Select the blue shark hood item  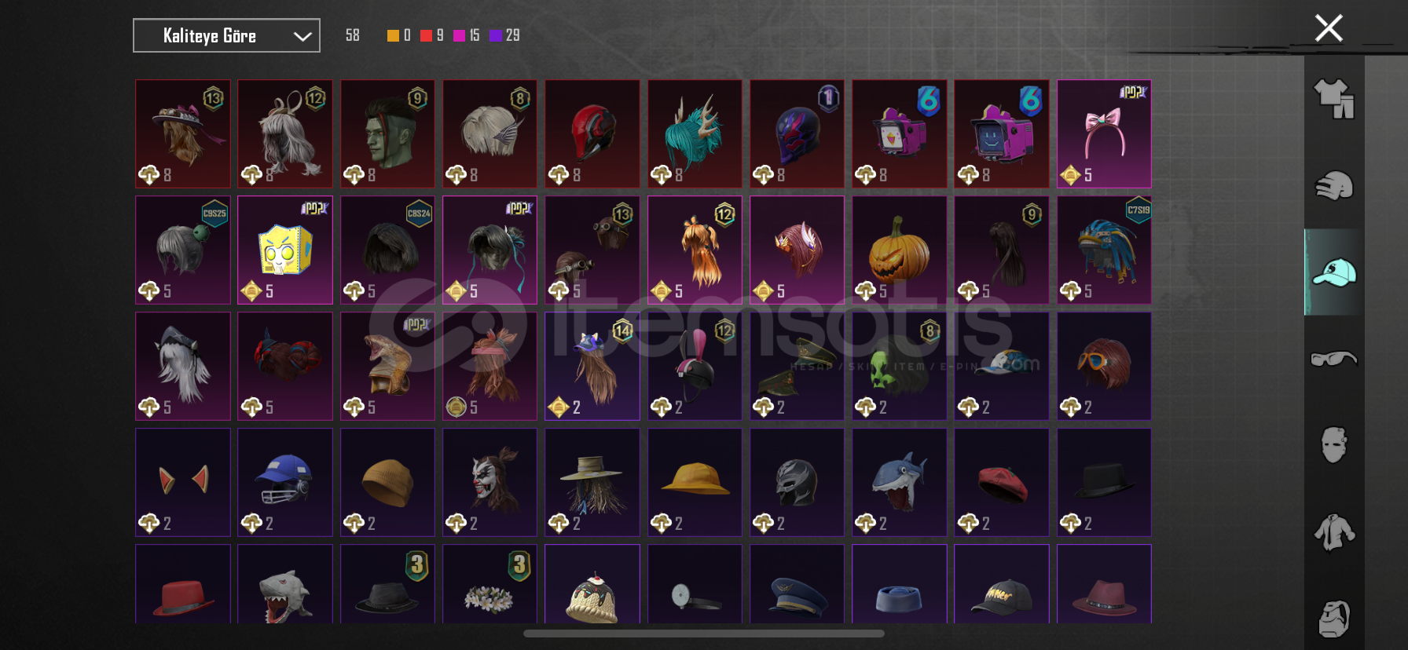tap(899, 482)
